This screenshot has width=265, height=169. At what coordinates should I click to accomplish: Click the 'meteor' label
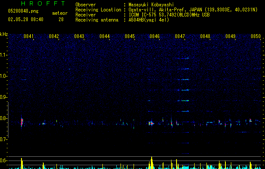pos(60,13)
